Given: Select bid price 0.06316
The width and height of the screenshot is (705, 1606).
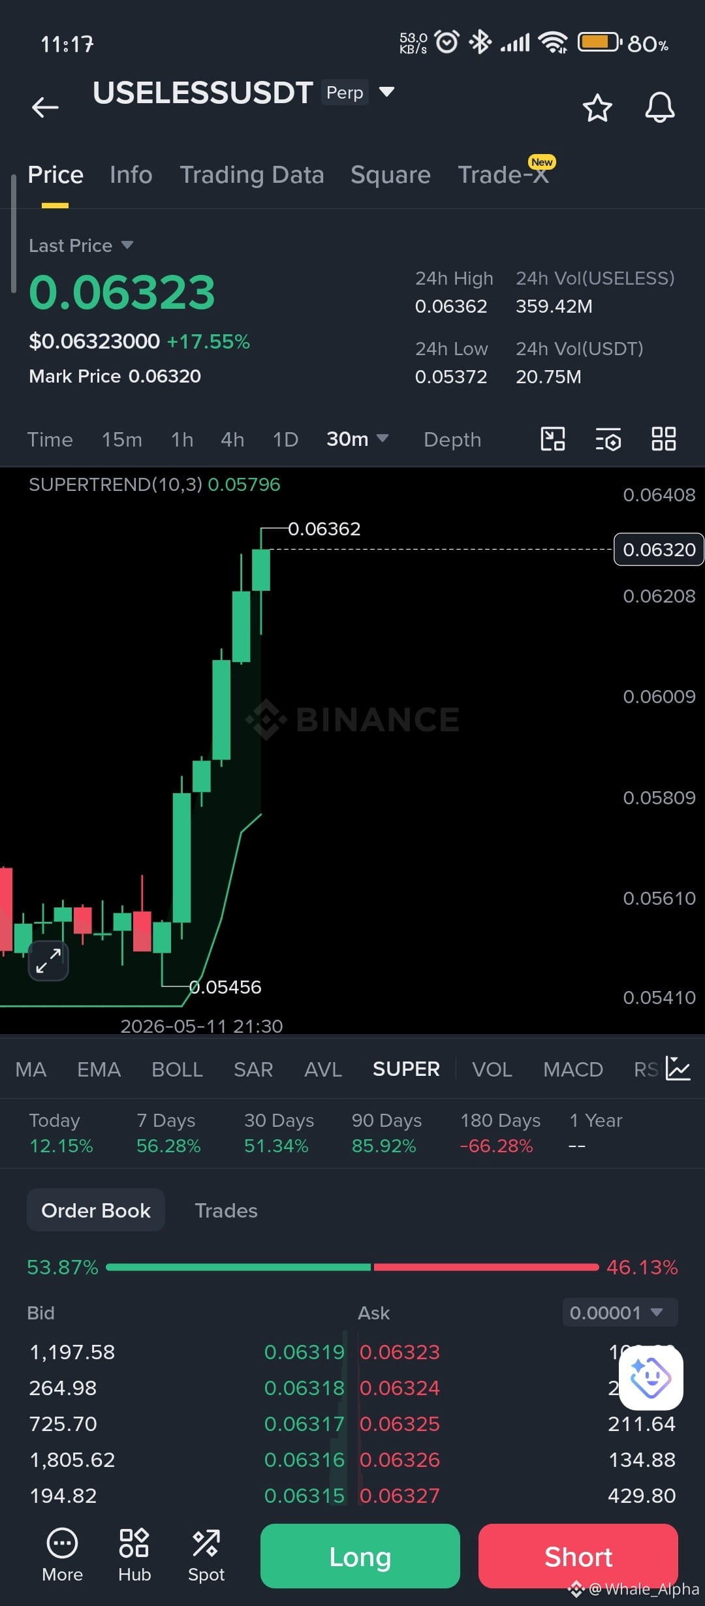Looking at the screenshot, I should click(304, 1460).
